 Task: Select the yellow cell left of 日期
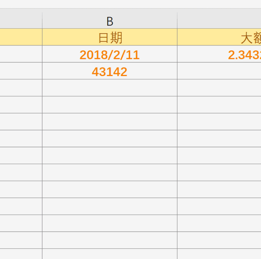21,37
